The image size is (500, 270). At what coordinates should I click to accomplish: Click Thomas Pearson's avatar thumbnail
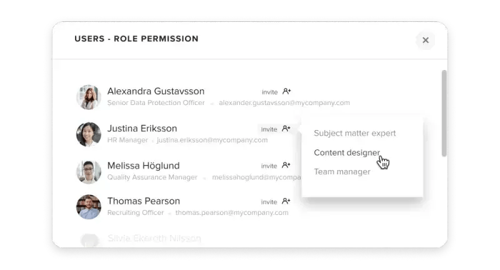[x=89, y=207]
